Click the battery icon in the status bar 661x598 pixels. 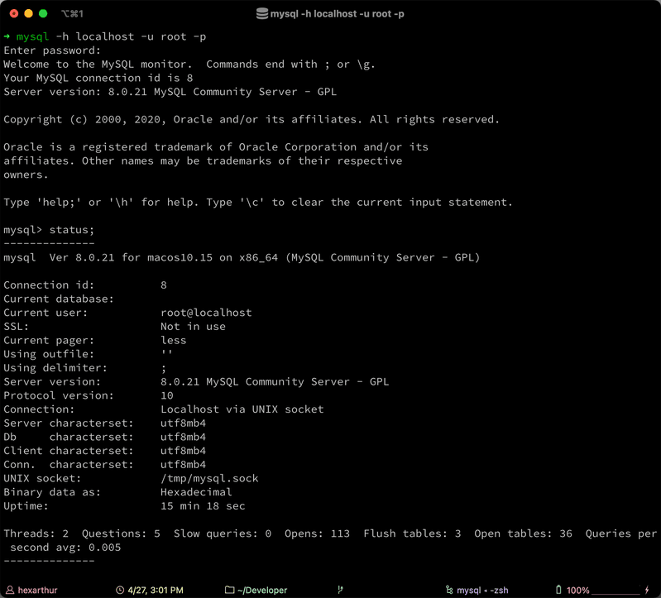coord(558,590)
